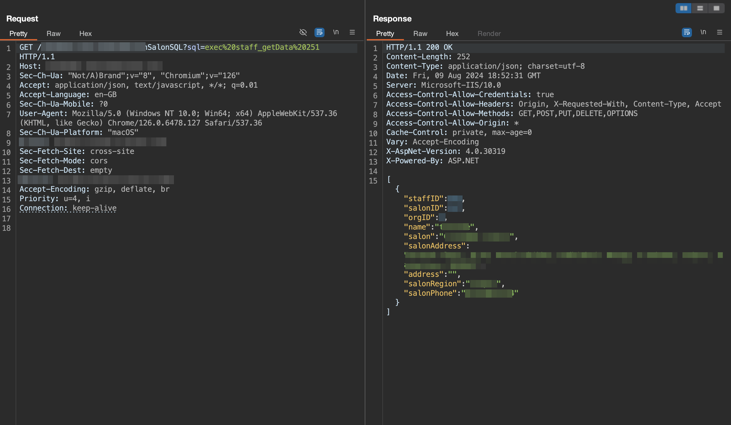Toggle word wrap in Request panel
This screenshot has width=731, height=425.
click(x=319, y=32)
